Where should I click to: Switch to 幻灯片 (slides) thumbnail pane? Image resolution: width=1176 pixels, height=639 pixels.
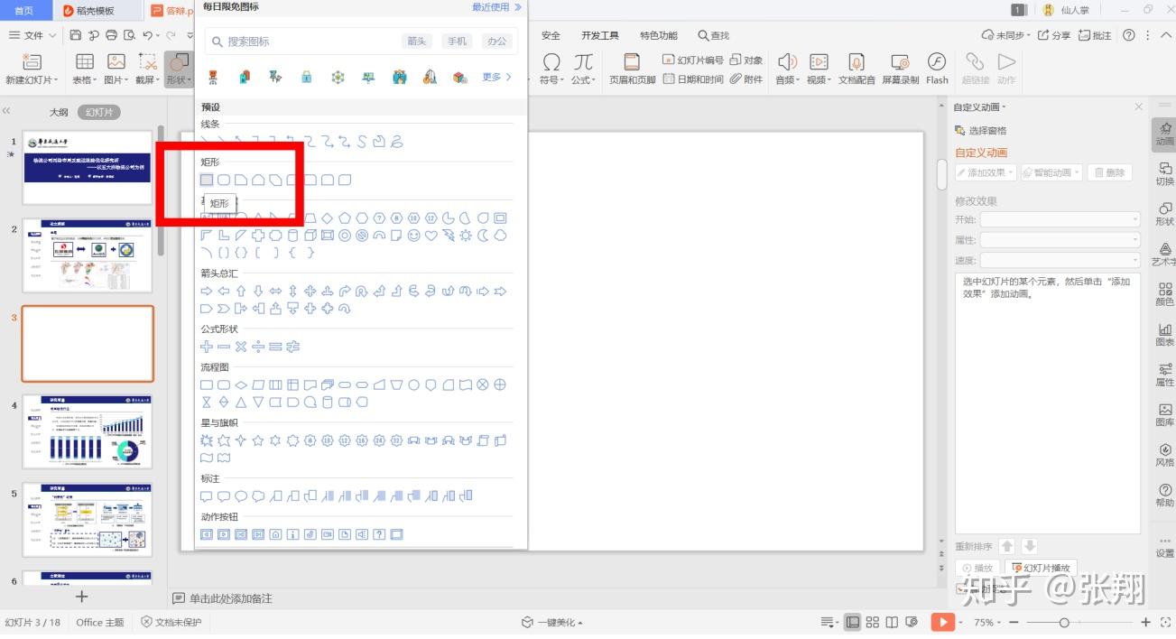(x=98, y=112)
